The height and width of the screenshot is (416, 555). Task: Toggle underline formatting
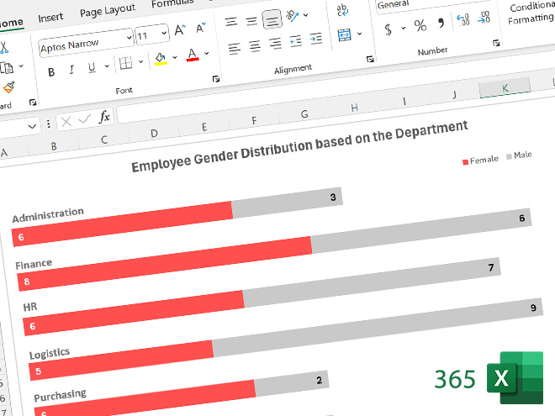click(92, 68)
